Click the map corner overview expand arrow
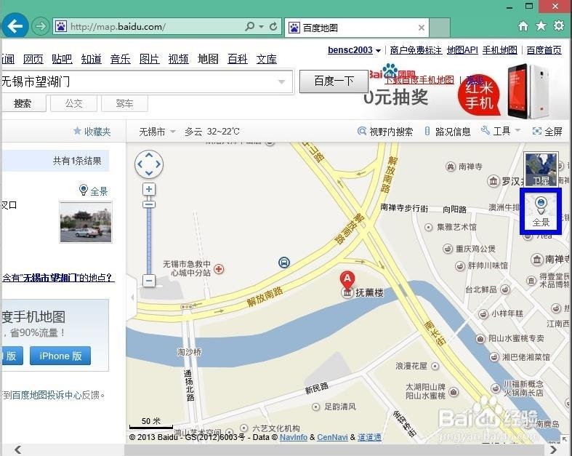Screen dimensions: 572x456 pyautogui.click(x=564, y=439)
